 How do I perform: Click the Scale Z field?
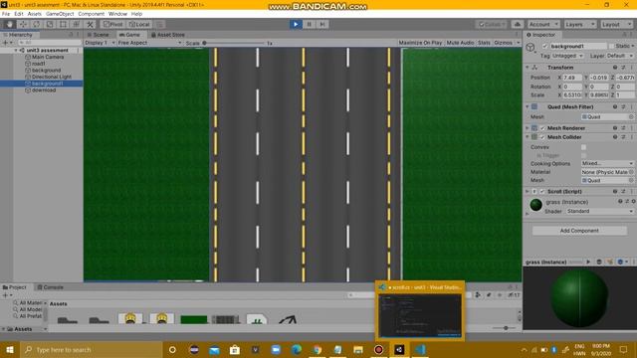[x=625, y=95]
